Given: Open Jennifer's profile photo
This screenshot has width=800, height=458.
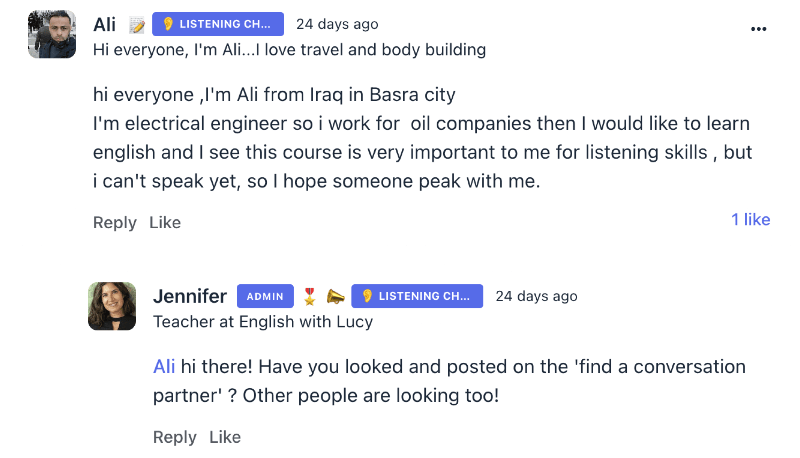Looking at the screenshot, I should click(112, 306).
